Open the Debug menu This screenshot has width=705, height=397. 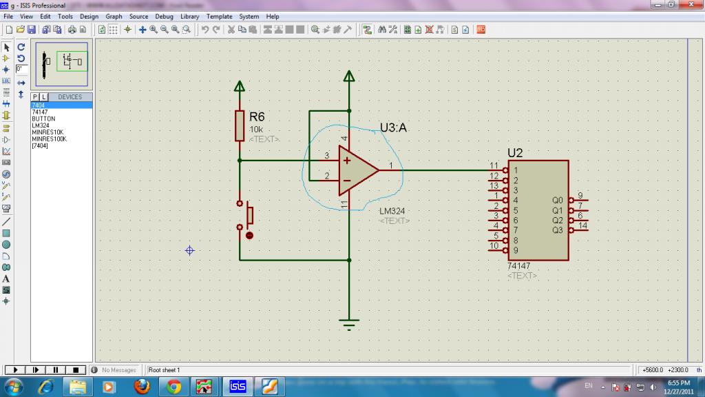(164, 16)
